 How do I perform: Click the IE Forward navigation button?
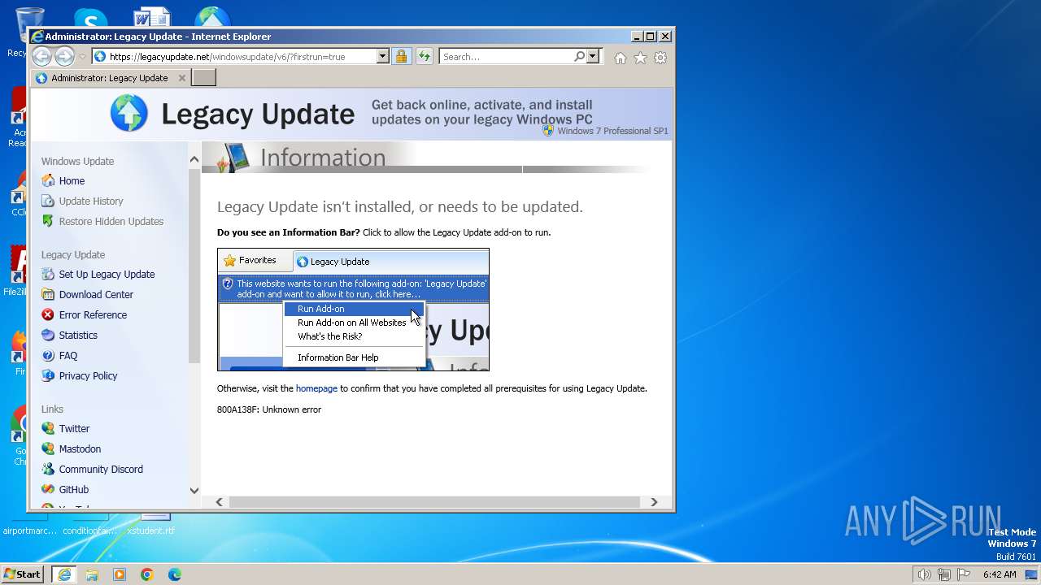(64, 56)
